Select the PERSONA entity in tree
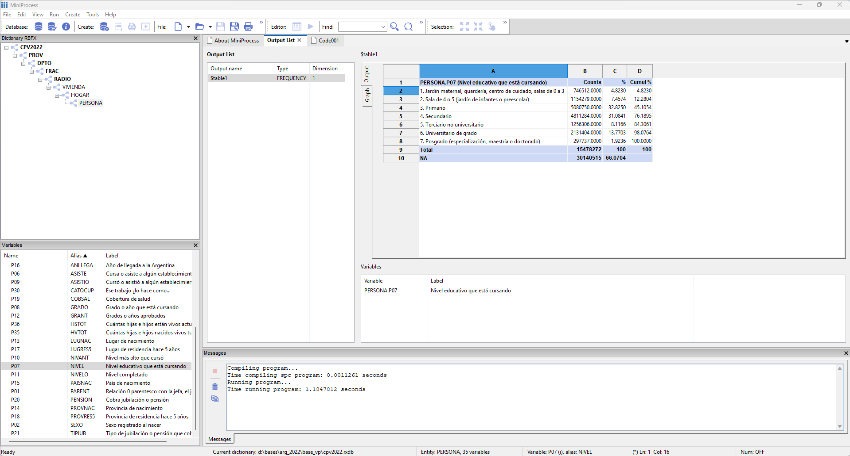Viewport: 850px width, 456px height. [x=90, y=103]
